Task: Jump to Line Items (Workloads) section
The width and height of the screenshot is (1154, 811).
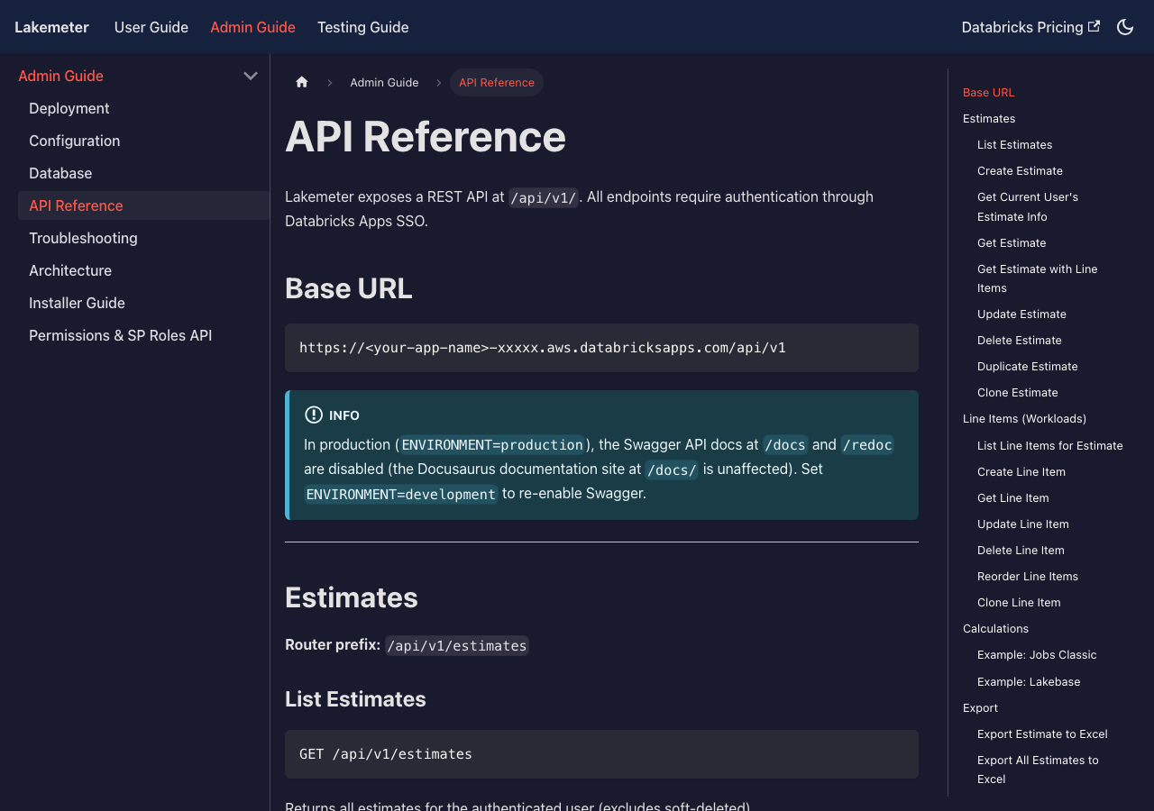Action: tap(1024, 418)
